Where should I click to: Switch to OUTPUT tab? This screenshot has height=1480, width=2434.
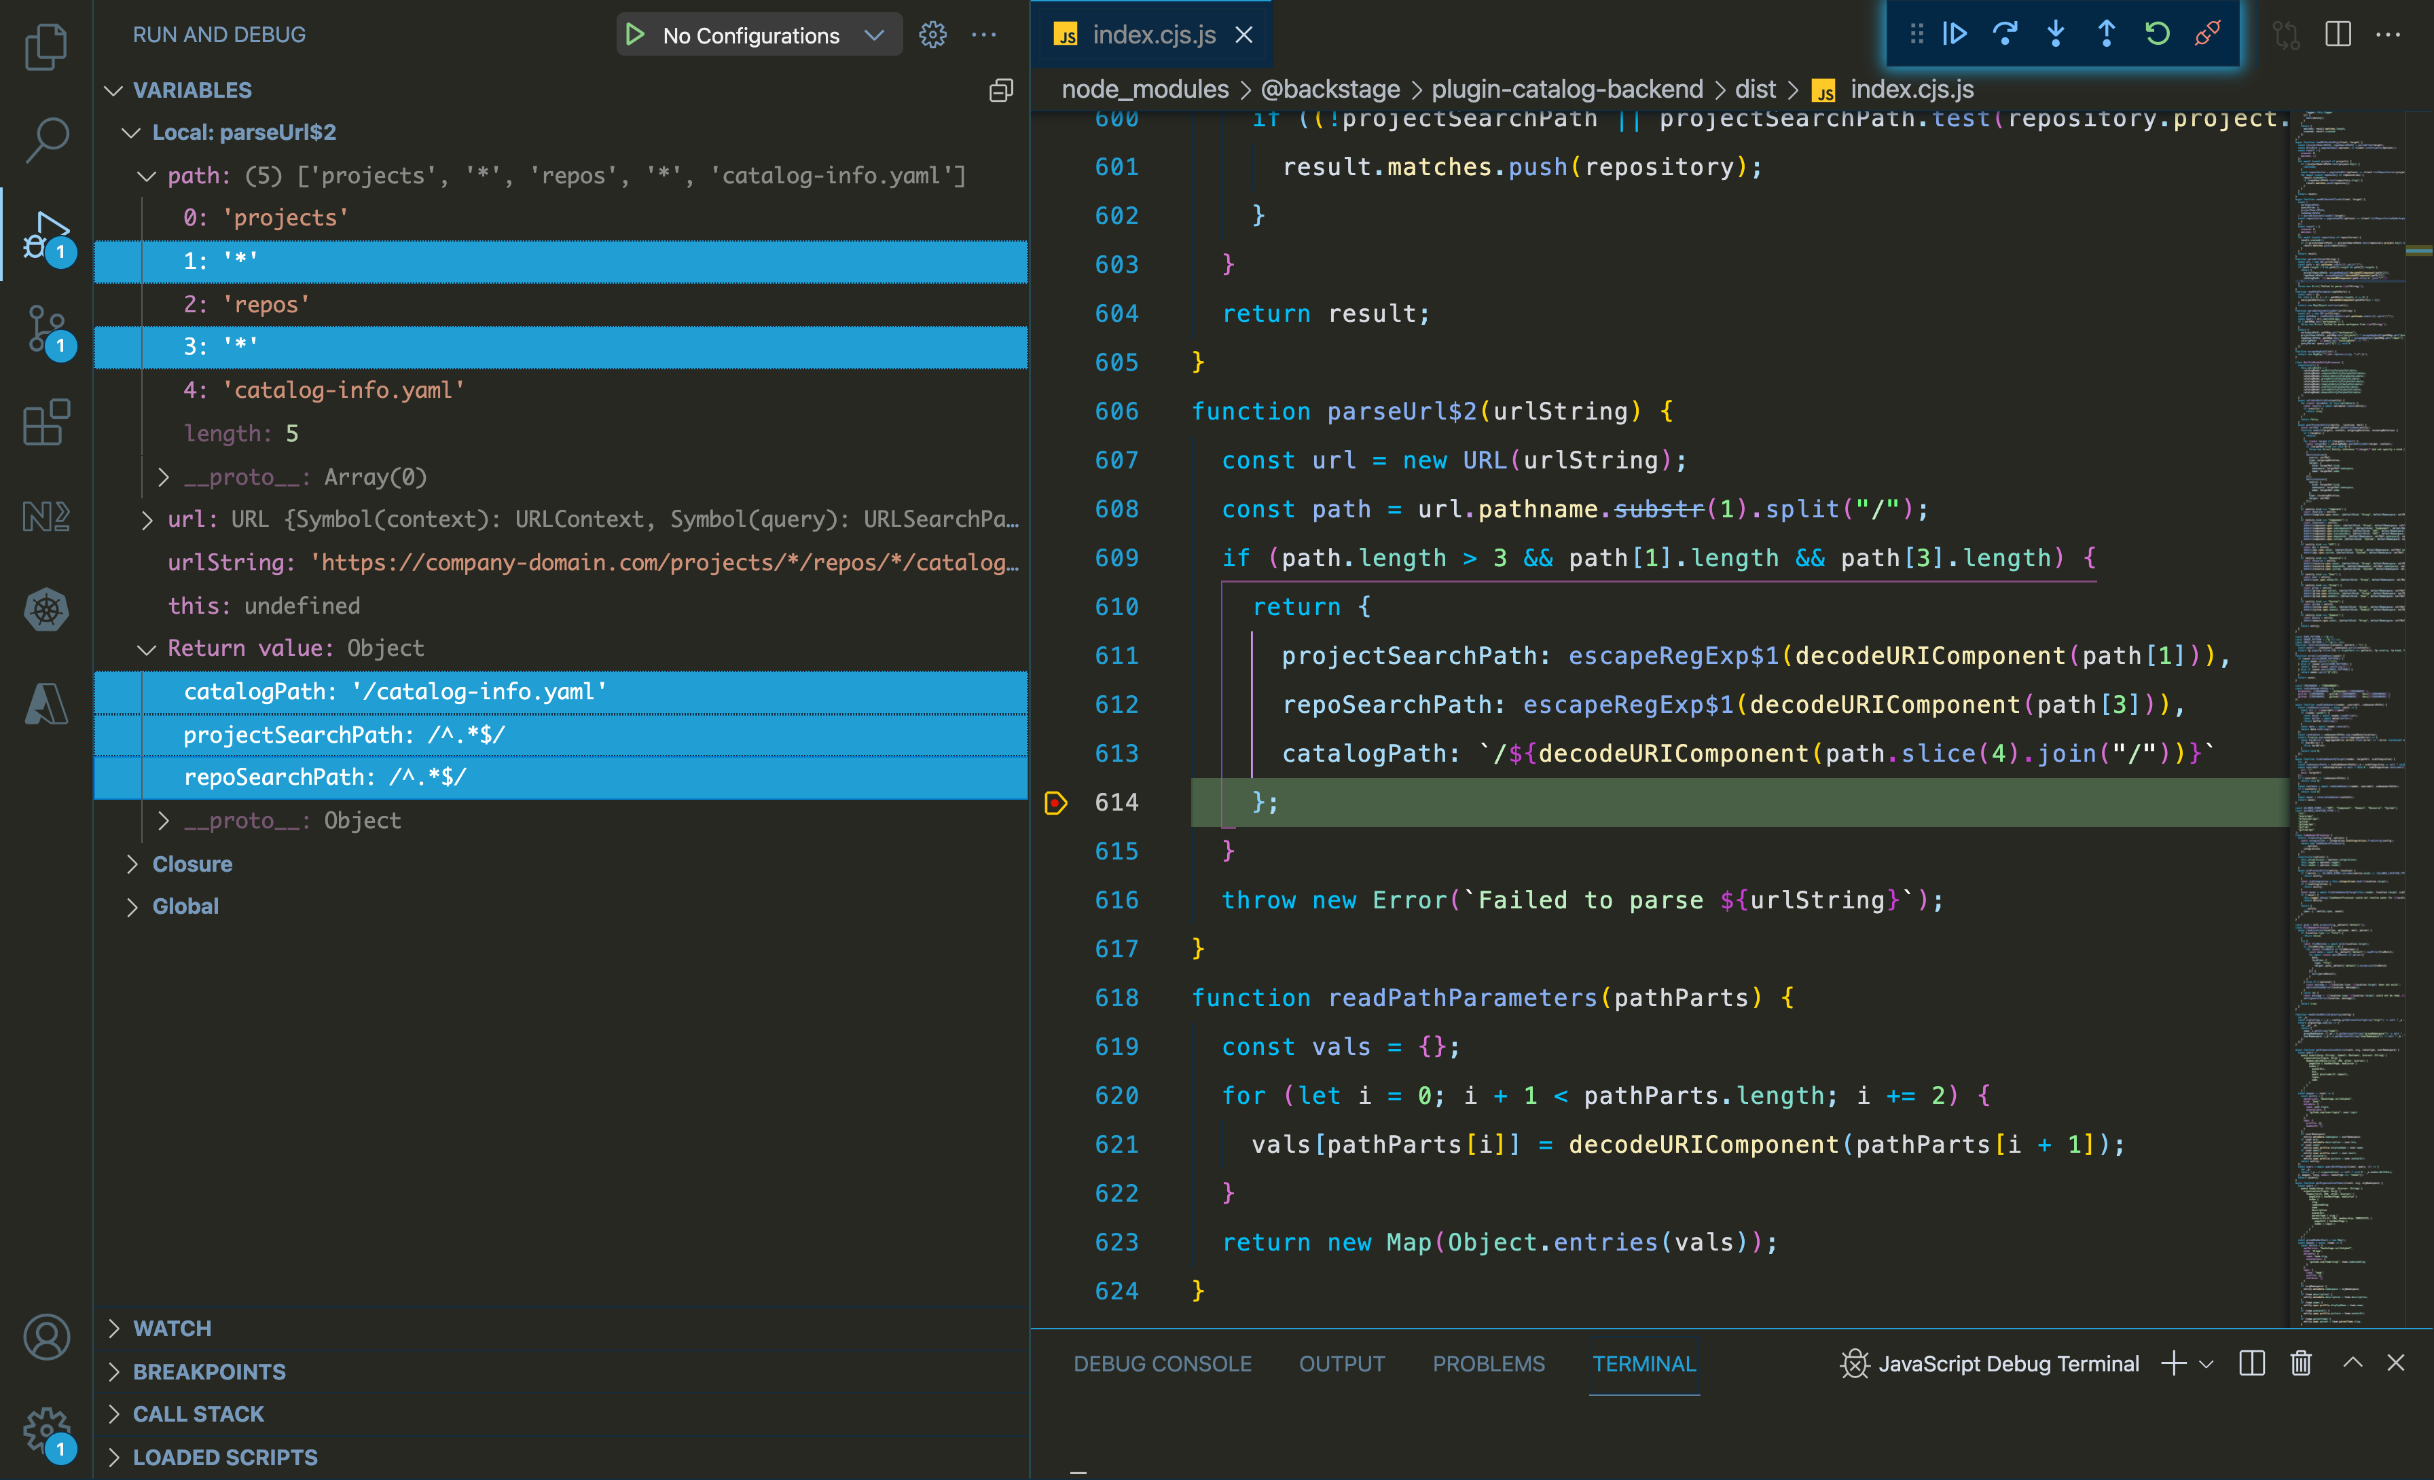click(1341, 1363)
